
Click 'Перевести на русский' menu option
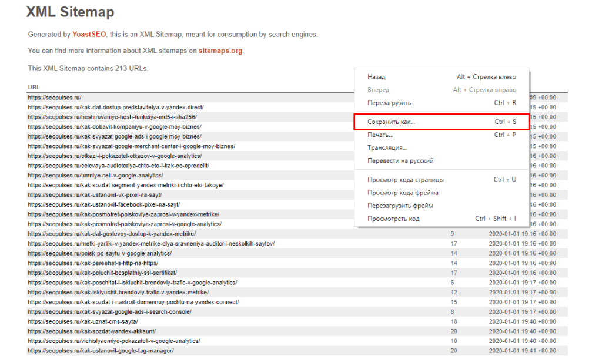point(400,160)
